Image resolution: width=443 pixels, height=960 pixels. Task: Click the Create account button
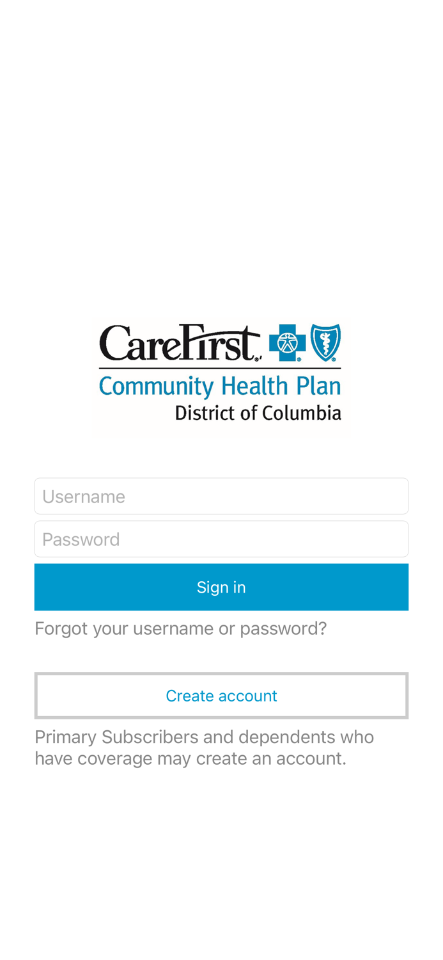(221, 695)
